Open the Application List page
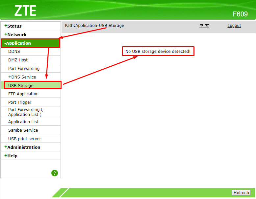Image resolution: width=256 pixels, height=199 pixels. click(x=23, y=122)
